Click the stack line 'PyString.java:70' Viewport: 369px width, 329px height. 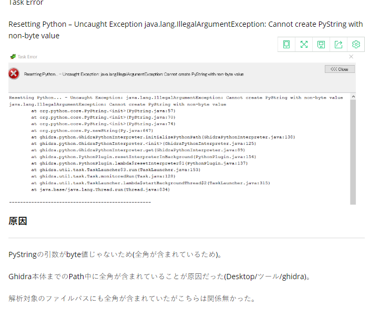104,117
